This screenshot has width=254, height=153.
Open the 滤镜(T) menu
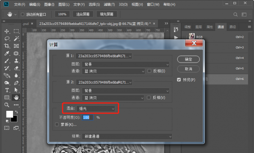(x=109, y=5)
